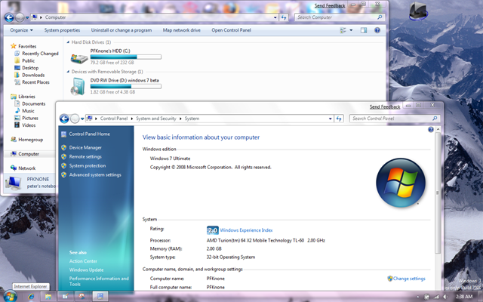Open Device Manager from sidebar
This screenshot has width=483, height=302.
click(85, 148)
